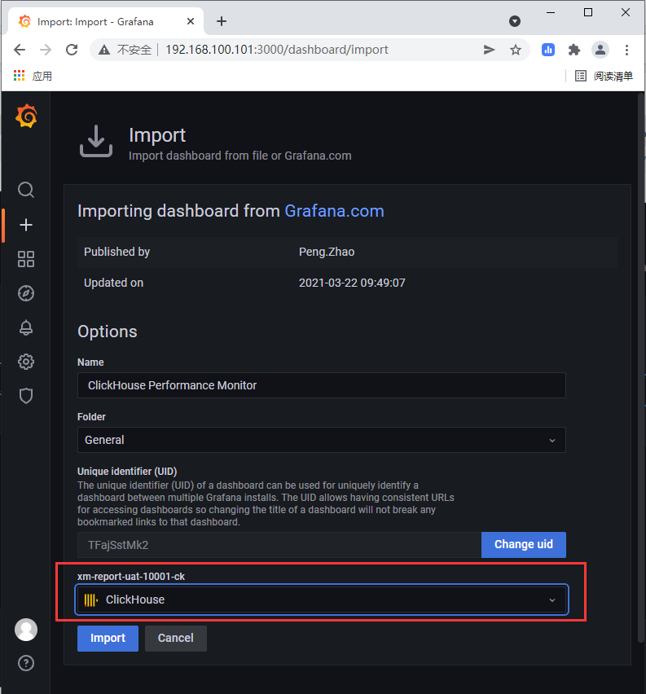Open the Server Admin shield icon
The width and height of the screenshot is (646, 694).
pyautogui.click(x=26, y=396)
